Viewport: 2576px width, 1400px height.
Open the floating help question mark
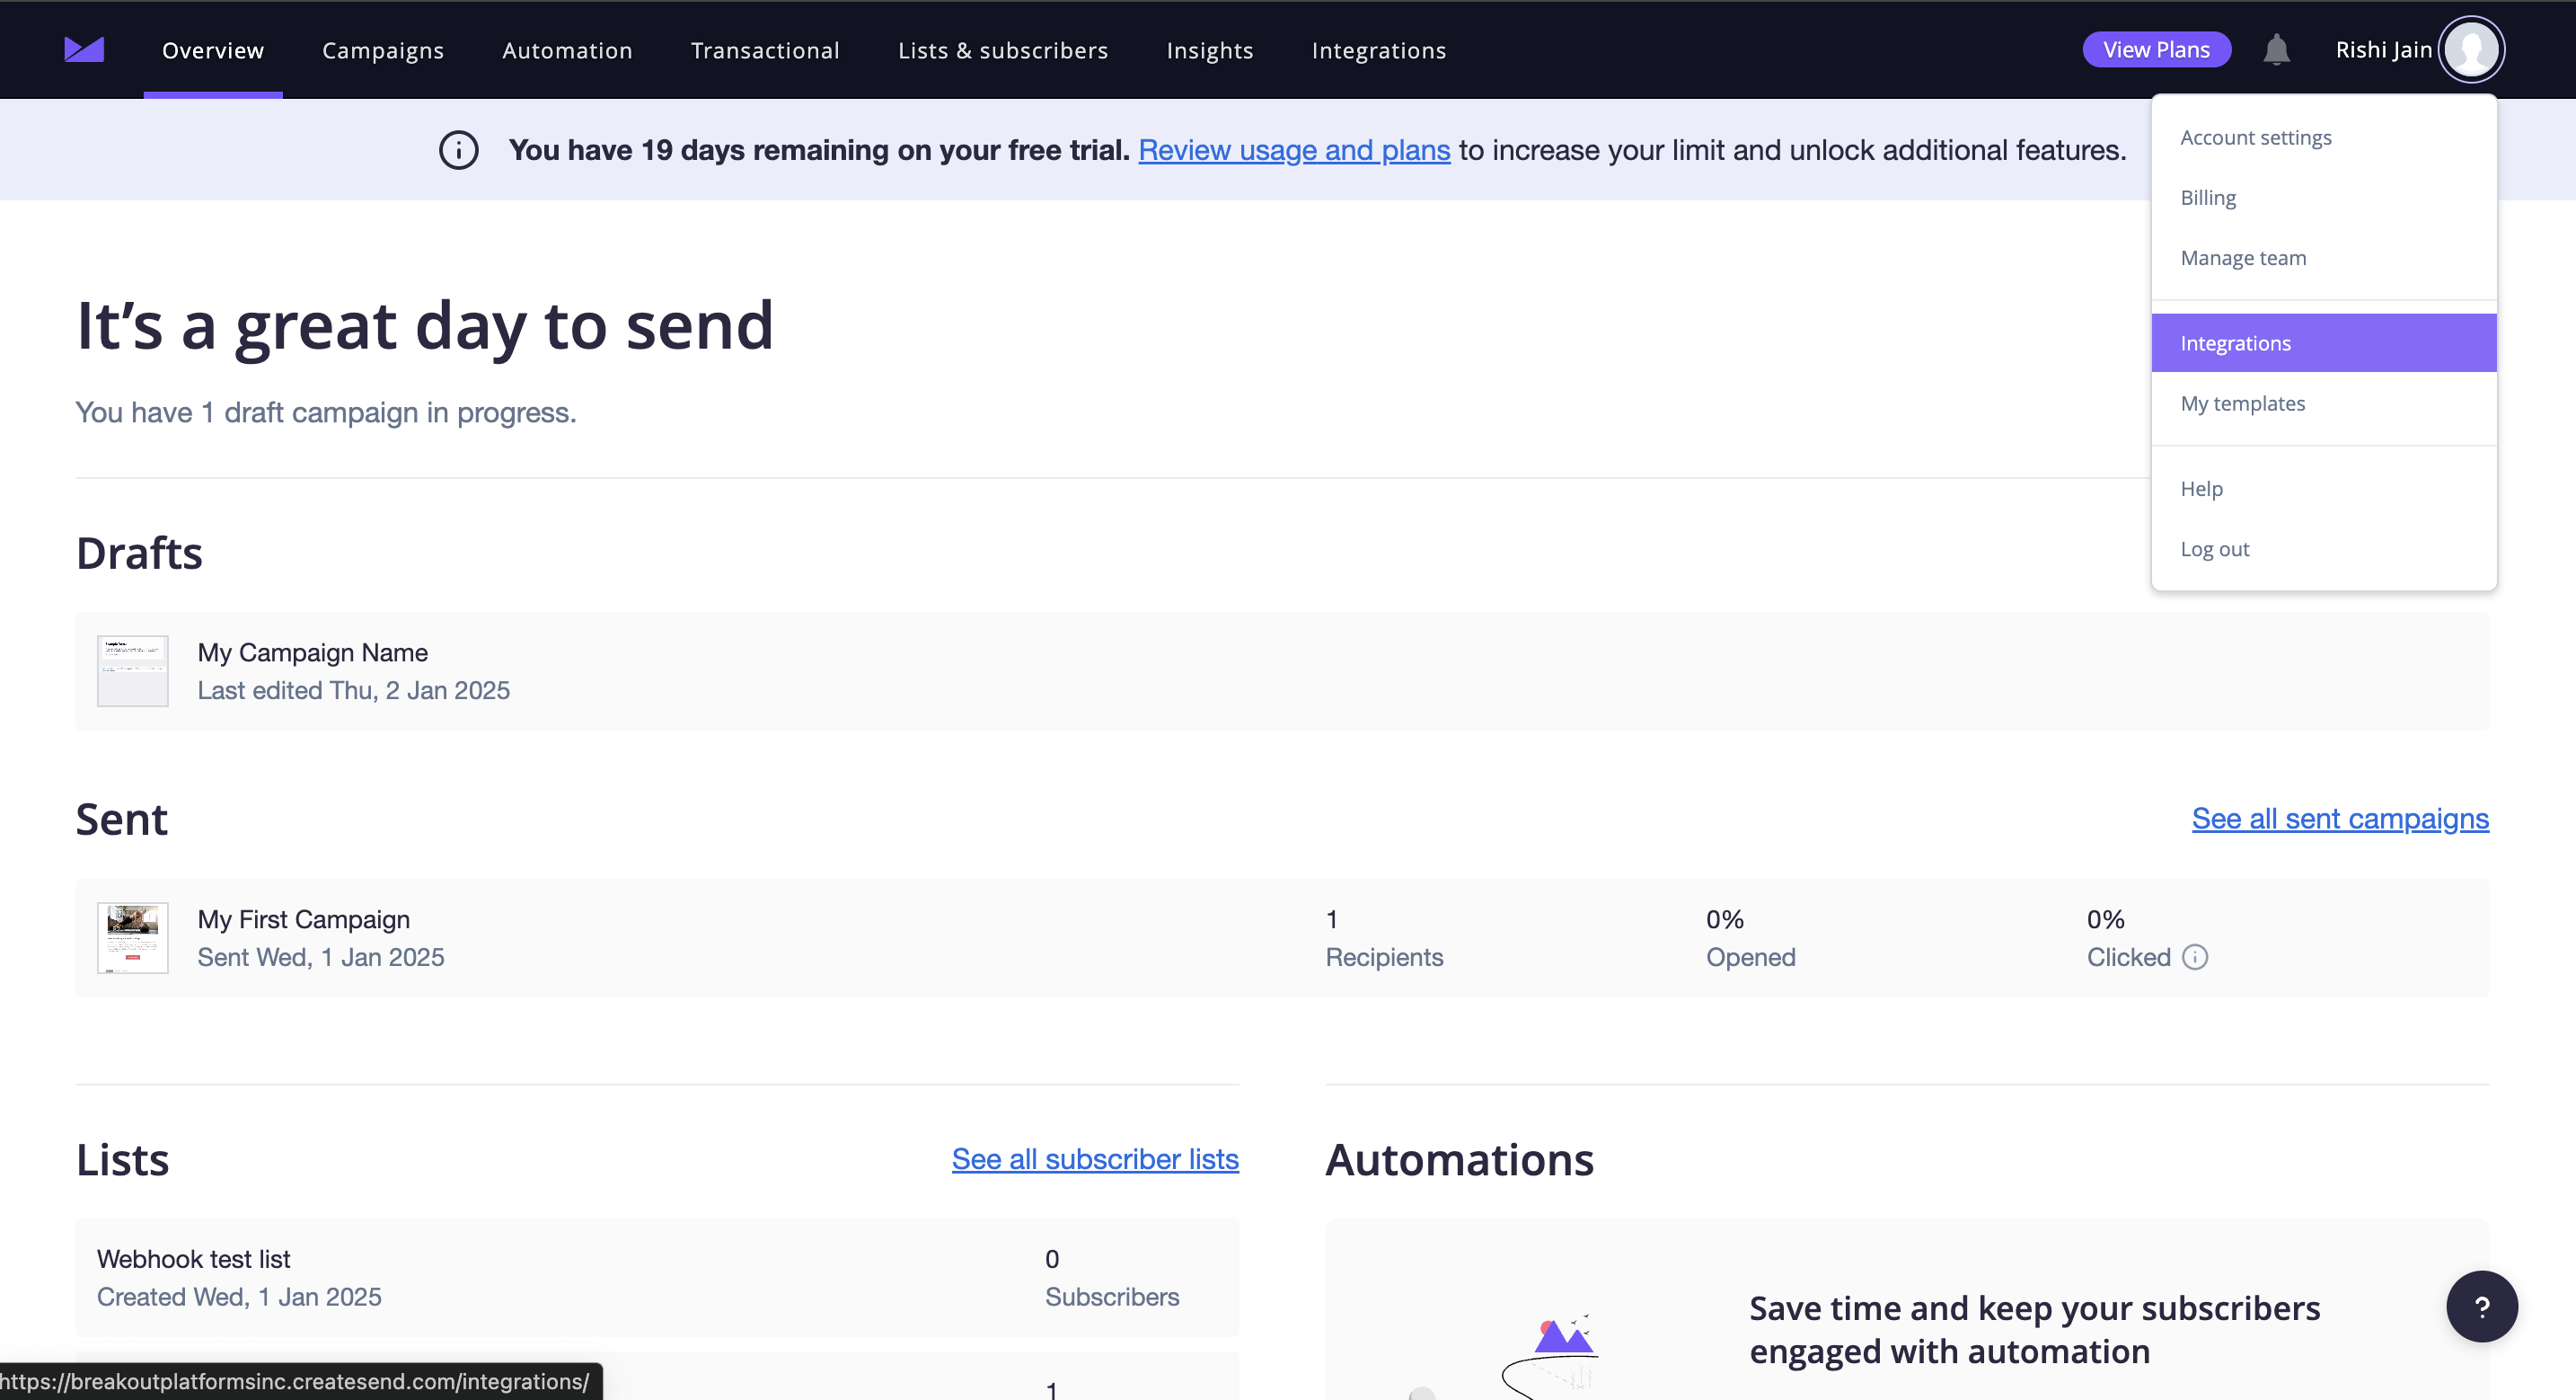[x=2481, y=1306]
